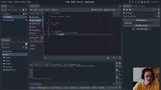
Task: Click Filter Messages field
Action: 72,84
